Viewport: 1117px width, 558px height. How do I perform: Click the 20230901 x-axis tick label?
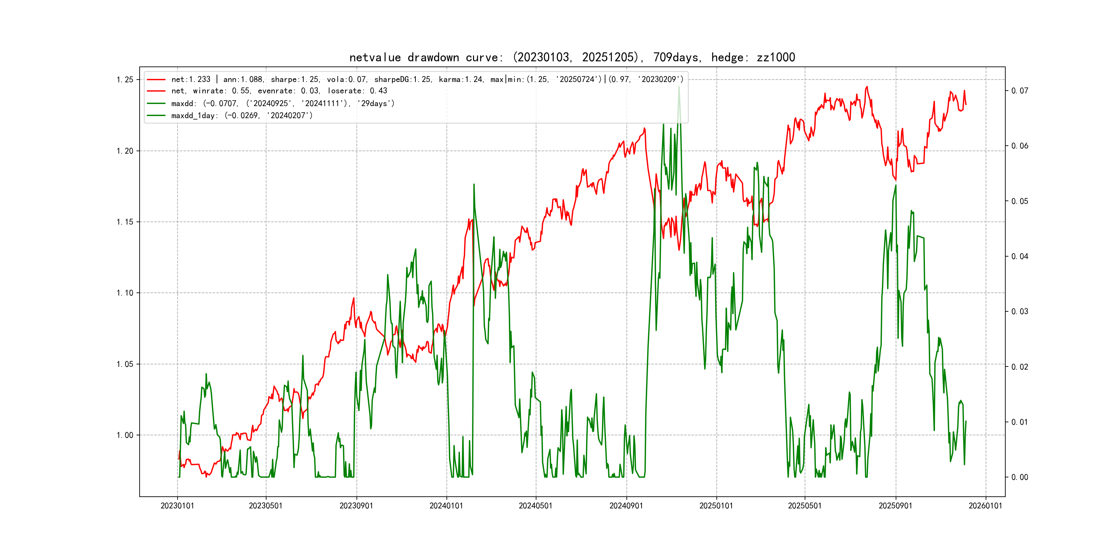(x=356, y=506)
